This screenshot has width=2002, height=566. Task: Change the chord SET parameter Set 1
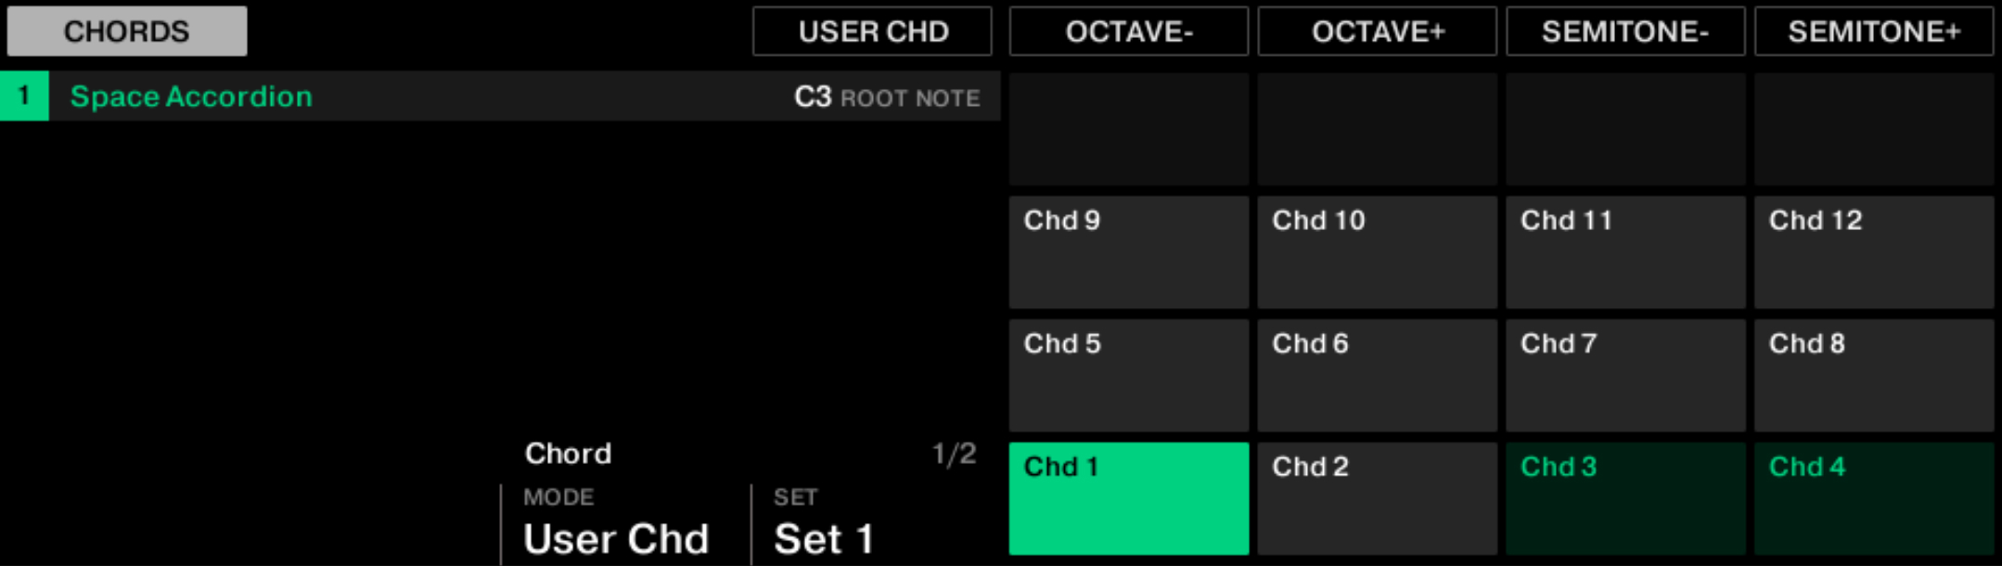824,538
